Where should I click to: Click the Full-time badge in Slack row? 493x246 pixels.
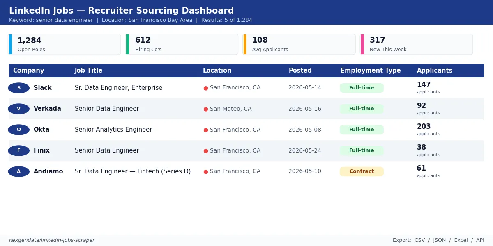click(362, 88)
